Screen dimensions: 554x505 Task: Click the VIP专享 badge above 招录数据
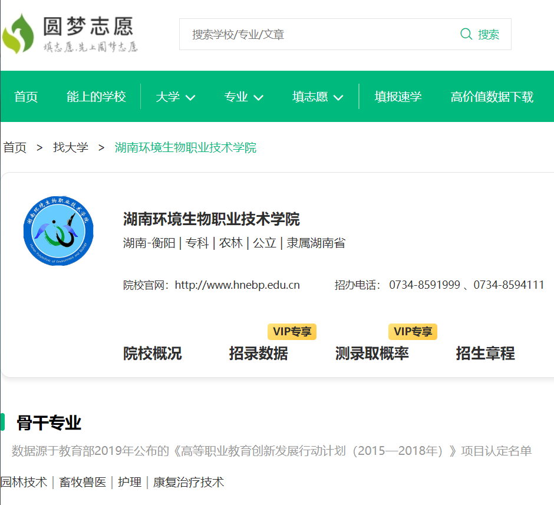tap(292, 332)
